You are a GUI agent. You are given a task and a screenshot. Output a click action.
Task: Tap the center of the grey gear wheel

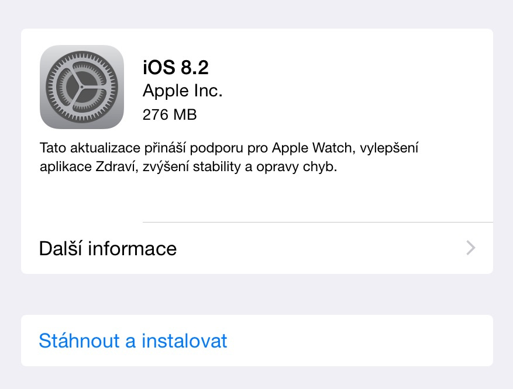click(x=82, y=87)
